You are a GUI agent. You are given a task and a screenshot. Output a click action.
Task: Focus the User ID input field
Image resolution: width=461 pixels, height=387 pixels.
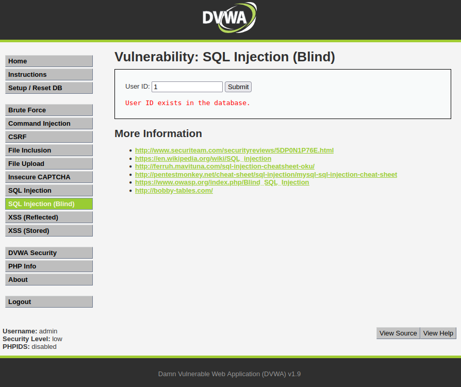point(187,87)
